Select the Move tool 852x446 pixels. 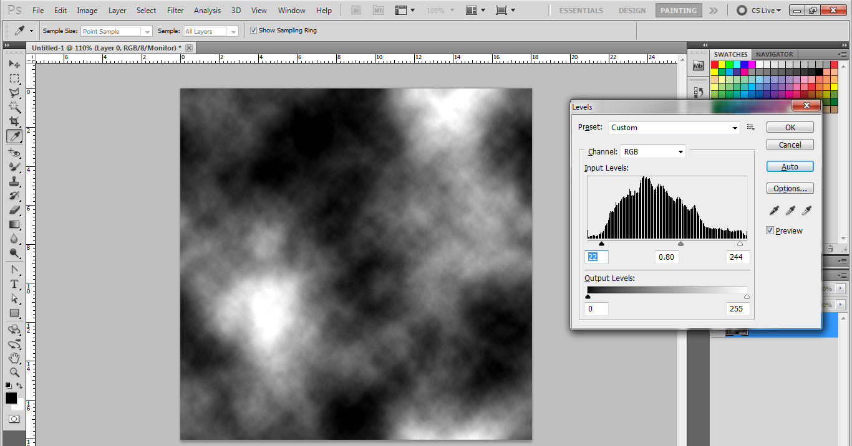pyautogui.click(x=14, y=64)
